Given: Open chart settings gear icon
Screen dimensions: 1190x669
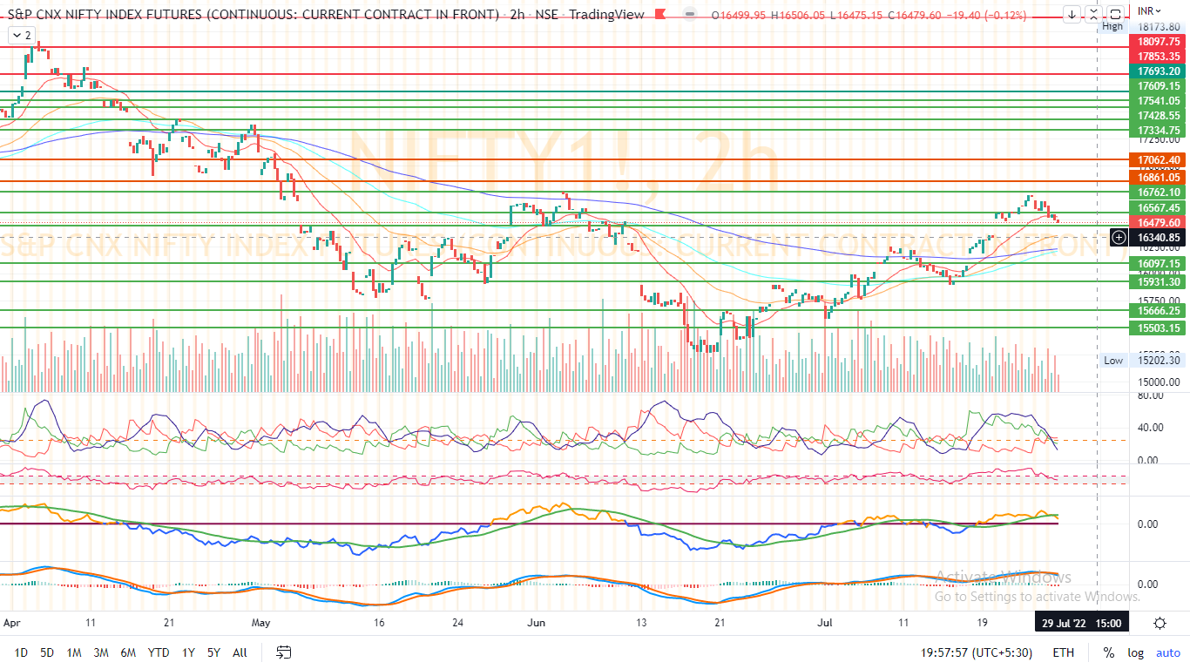Looking at the screenshot, I should pyautogui.click(x=1160, y=623).
